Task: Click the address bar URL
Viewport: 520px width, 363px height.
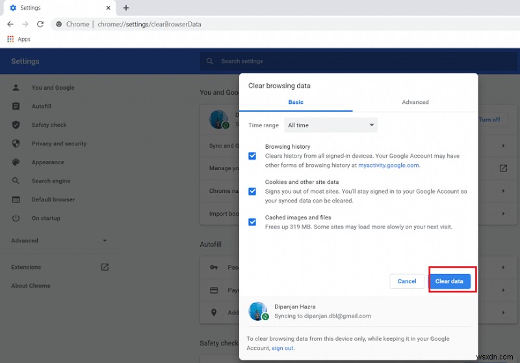Action: point(149,24)
